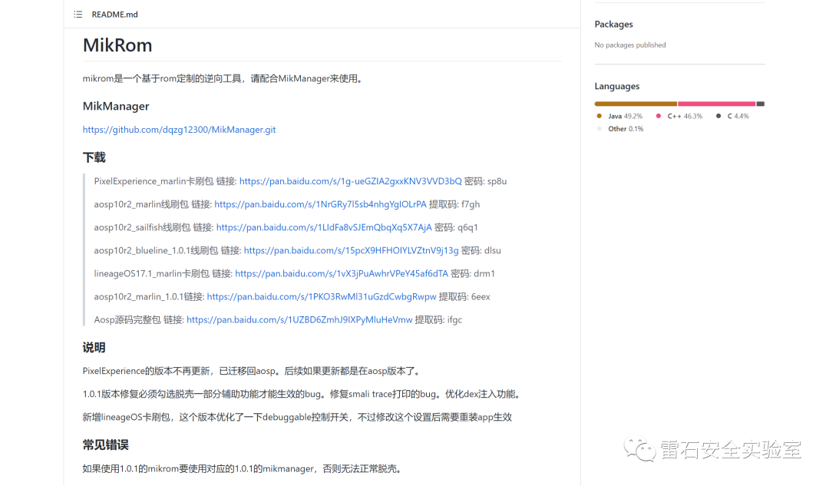This screenshot has height=486, width=829.
Task: Open the MikManager GitHub repository link
Action: (x=179, y=130)
